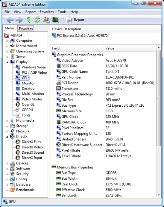Click the Config tree icon
The height and width of the screenshot is (207, 164).
12,179
